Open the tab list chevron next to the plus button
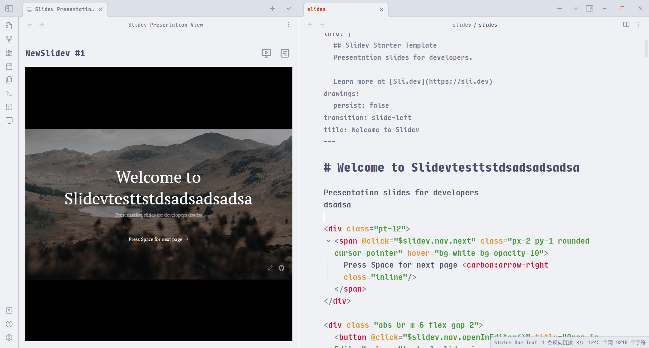 click(x=288, y=8)
